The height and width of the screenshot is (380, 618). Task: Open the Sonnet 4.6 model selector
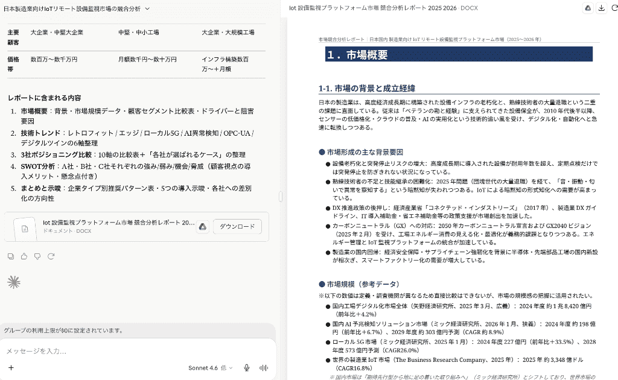click(210, 368)
